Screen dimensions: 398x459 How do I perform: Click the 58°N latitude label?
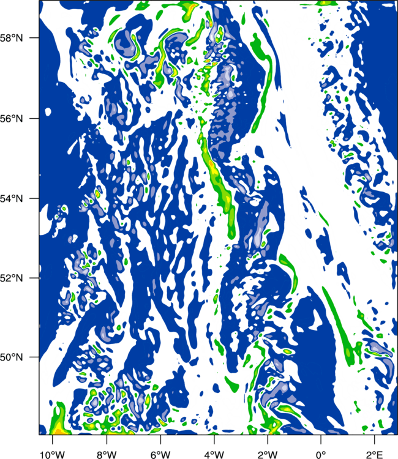11,38
